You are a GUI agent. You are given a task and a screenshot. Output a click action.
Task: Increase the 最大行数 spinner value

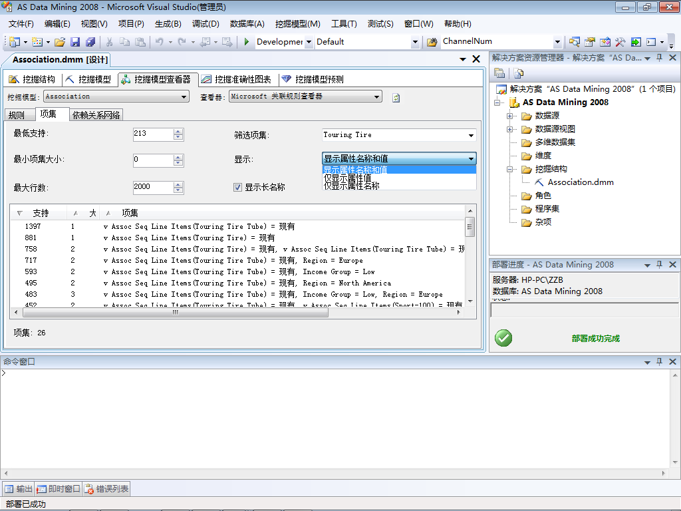coord(178,185)
